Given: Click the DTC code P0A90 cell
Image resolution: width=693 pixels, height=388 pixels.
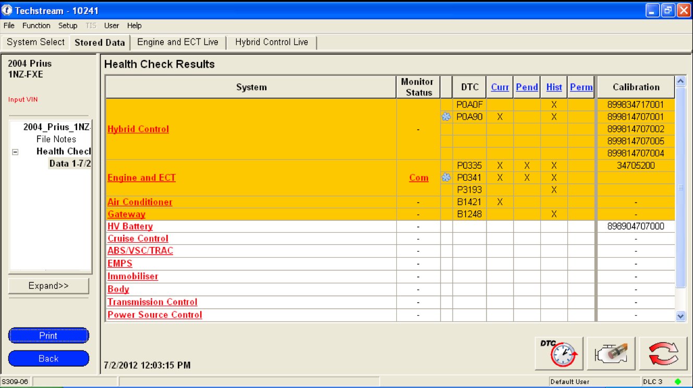Looking at the screenshot, I should click(469, 117).
